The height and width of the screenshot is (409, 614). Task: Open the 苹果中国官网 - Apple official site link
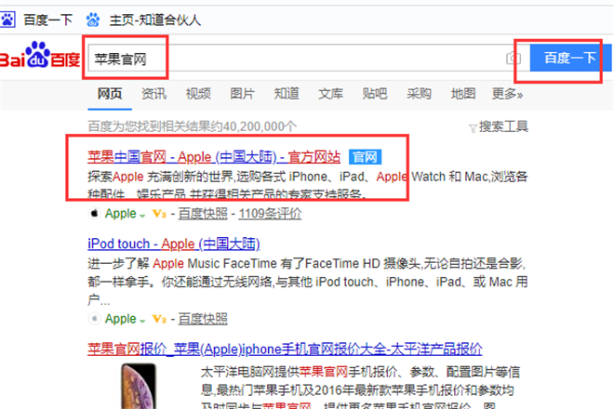point(214,157)
